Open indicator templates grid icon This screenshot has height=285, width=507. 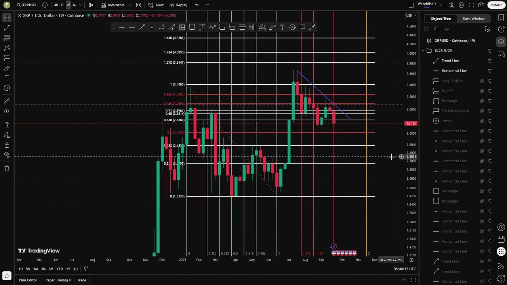pyautogui.click(x=138, y=5)
